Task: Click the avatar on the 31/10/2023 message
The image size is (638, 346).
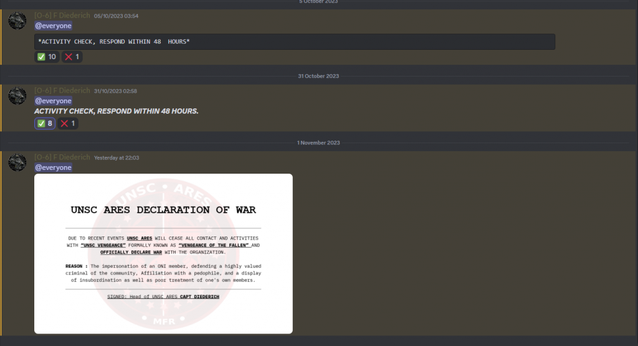Action: click(x=17, y=95)
